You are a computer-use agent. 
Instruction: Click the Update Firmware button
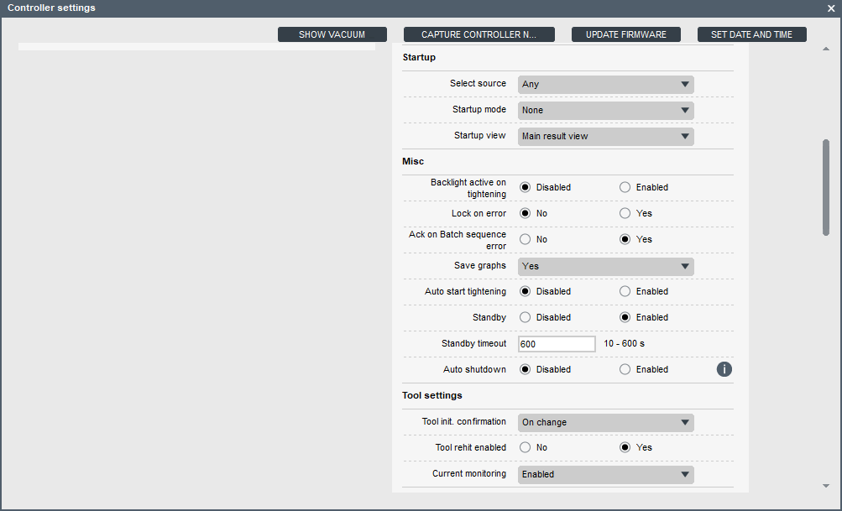coord(626,34)
